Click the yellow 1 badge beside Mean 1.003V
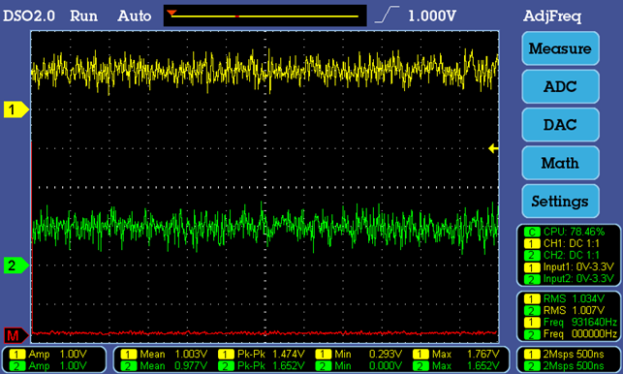623x374 pixels. 129,354
